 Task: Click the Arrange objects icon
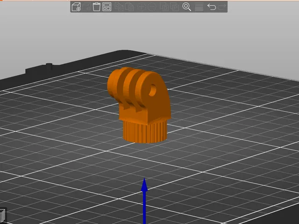(107, 7)
